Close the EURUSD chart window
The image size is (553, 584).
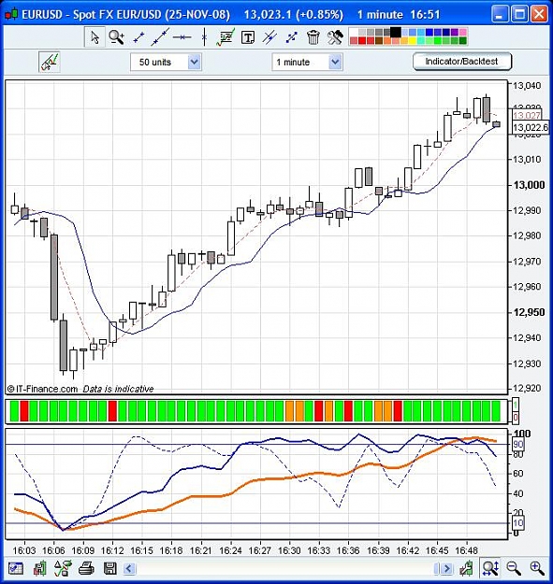(x=539, y=15)
